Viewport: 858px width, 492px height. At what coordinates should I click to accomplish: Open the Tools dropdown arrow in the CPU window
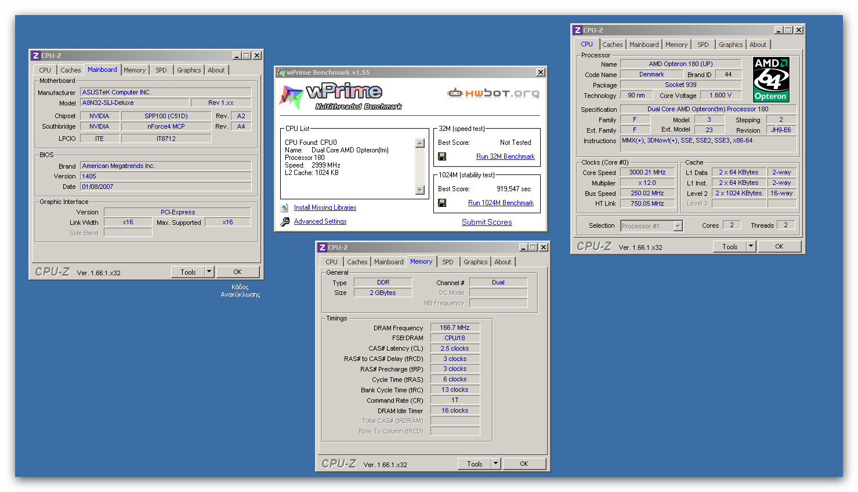click(x=751, y=246)
